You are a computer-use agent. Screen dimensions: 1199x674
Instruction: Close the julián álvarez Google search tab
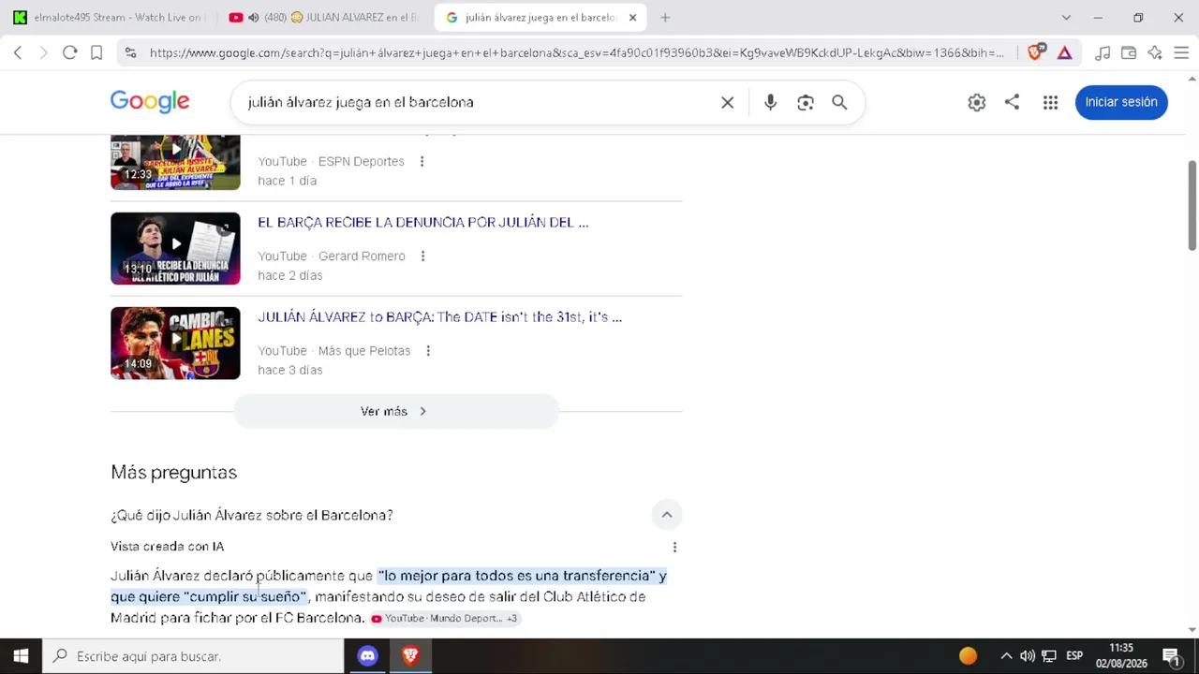[x=632, y=18]
